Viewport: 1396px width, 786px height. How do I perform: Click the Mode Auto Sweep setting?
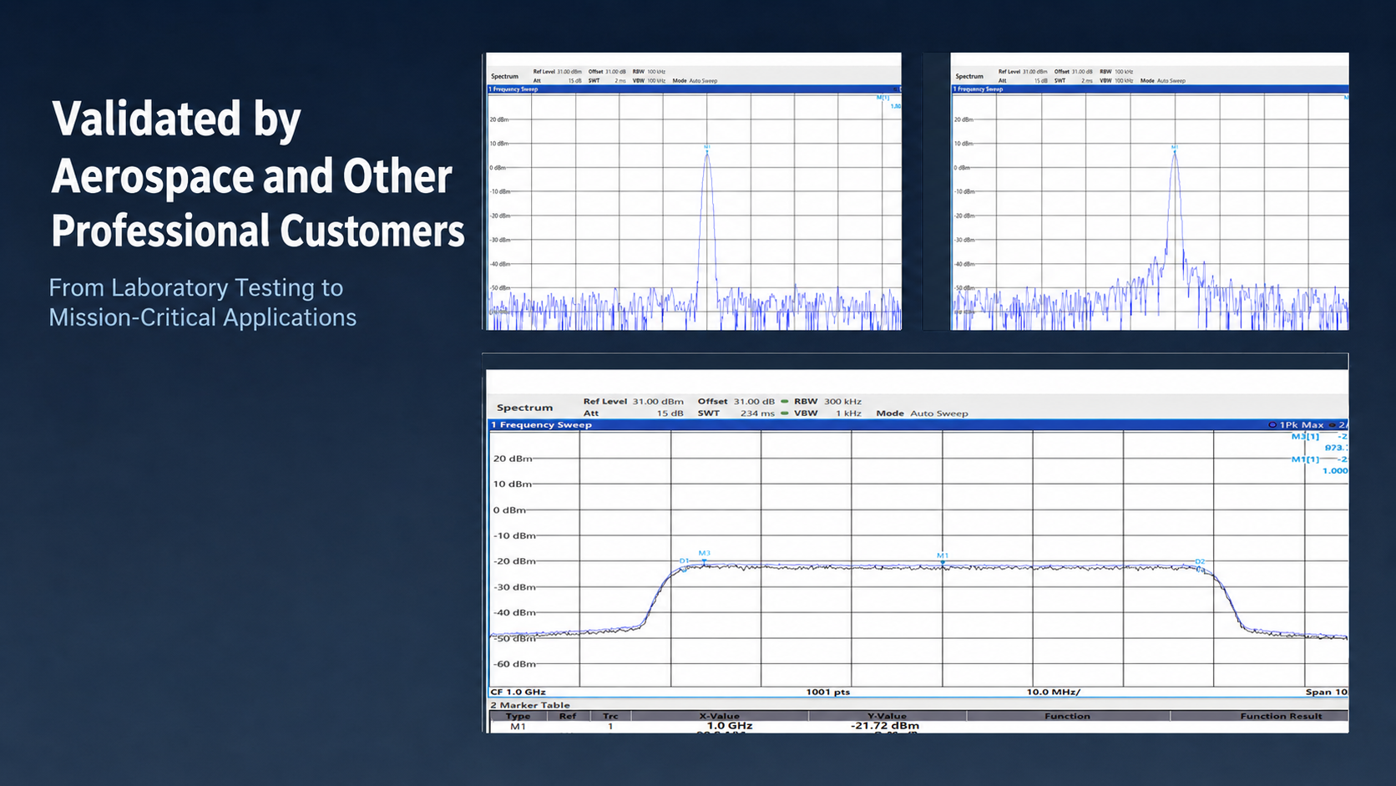pyautogui.click(x=922, y=413)
